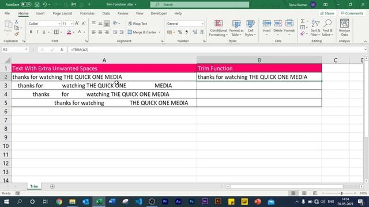Open number format General dropdown
The image size is (369, 207).
[202, 24]
